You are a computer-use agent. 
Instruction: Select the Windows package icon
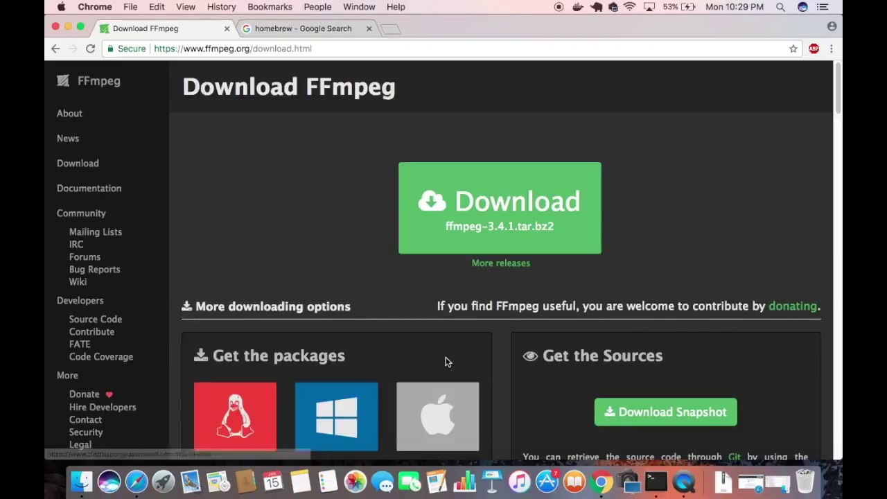click(x=336, y=416)
